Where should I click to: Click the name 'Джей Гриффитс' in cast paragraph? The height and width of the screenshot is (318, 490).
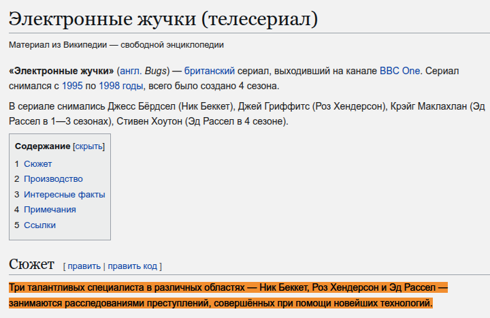274,107
